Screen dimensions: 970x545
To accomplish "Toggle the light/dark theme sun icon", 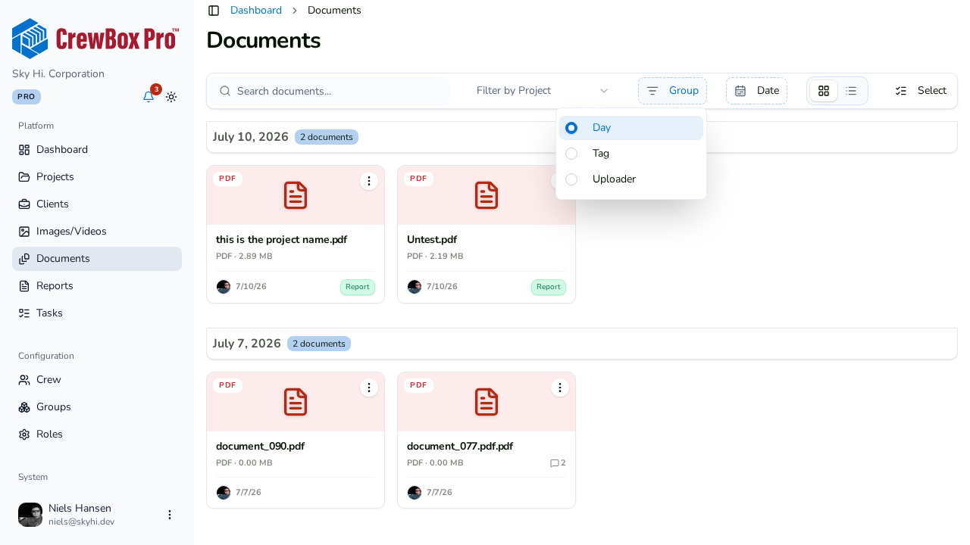I will coord(171,97).
